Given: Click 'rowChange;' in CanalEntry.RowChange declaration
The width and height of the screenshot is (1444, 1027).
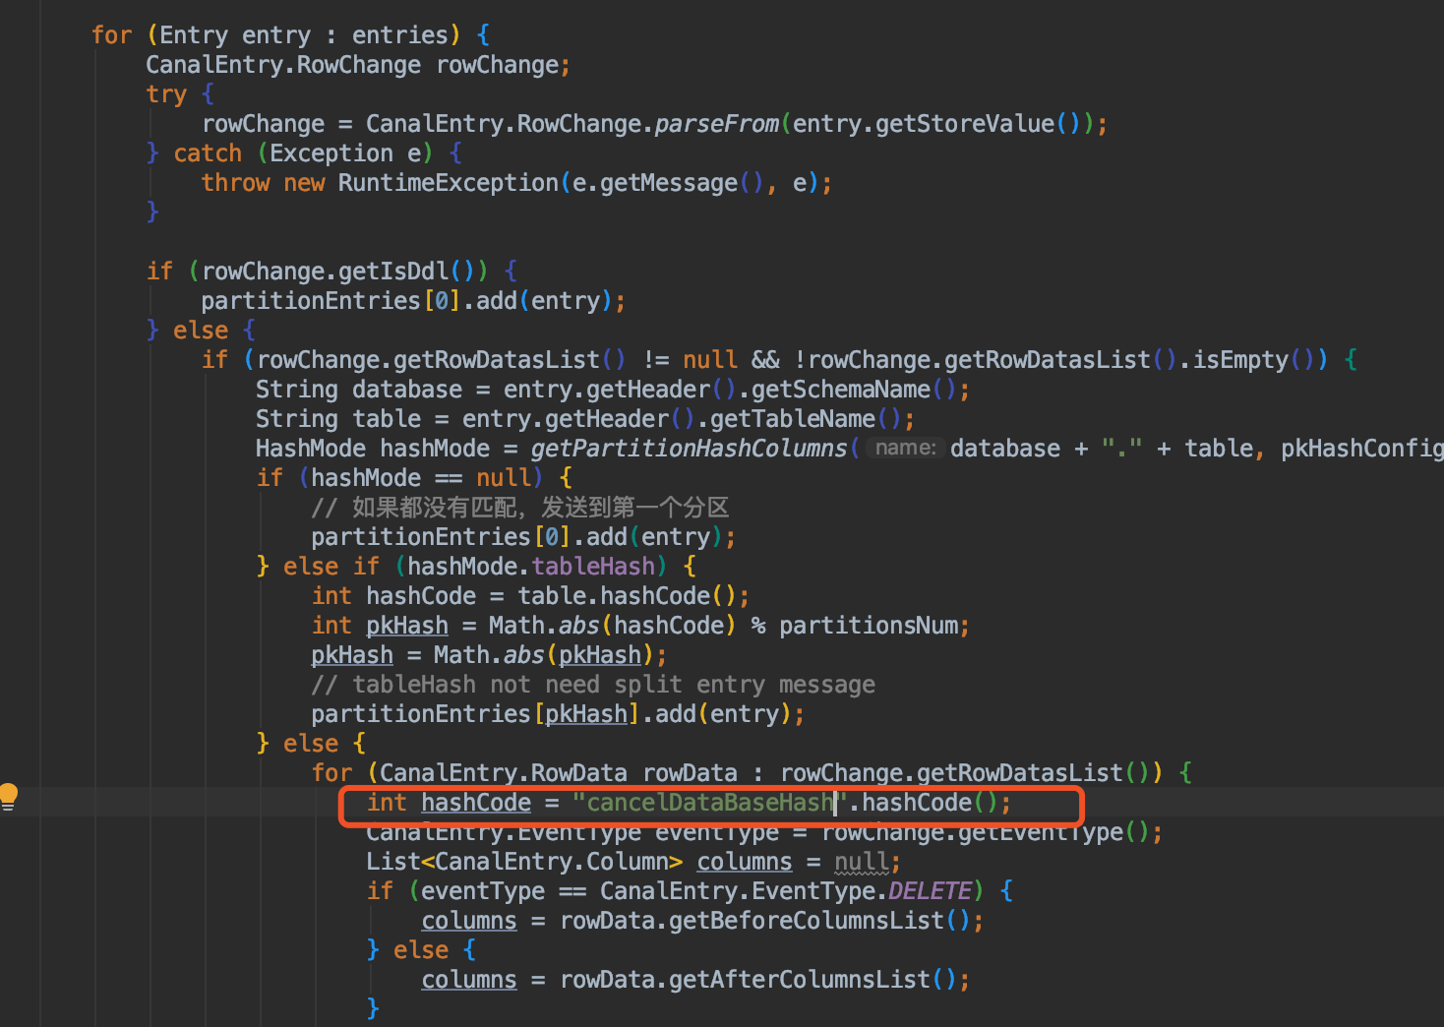Looking at the screenshot, I should [504, 65].
